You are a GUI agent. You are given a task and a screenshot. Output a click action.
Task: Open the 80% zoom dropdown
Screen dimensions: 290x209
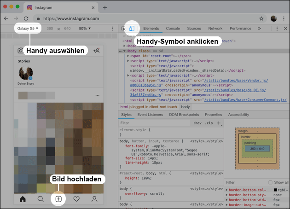coord(85,29)
